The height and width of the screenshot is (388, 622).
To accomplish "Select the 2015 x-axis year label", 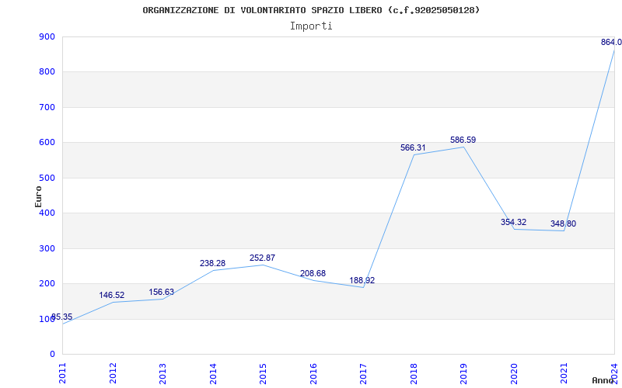I will tap(263, 373).
